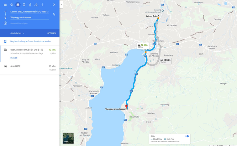Collapse the side panel arrow
Screen dimensions: 237x146
(61, 5)
